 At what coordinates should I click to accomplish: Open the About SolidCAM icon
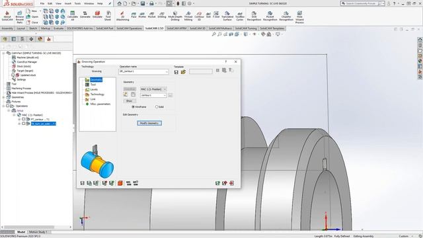tap(7, 16)
